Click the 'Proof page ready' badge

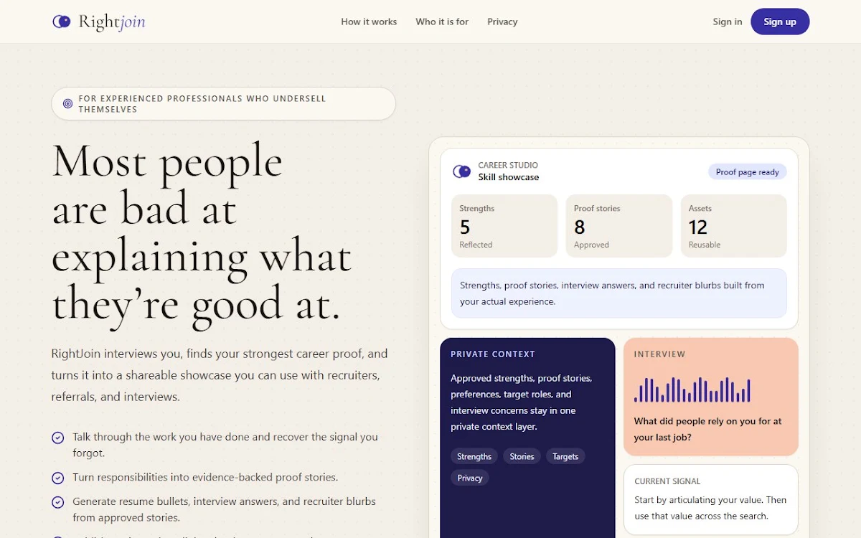click(x=747, y=172)
